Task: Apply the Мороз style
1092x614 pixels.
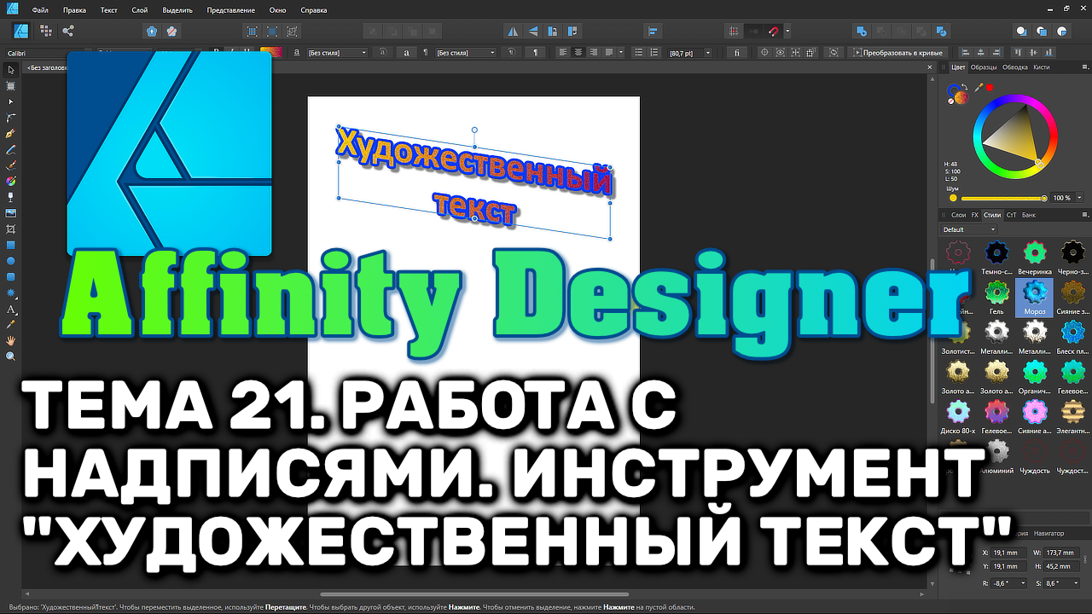Action: click(1034, 298)
